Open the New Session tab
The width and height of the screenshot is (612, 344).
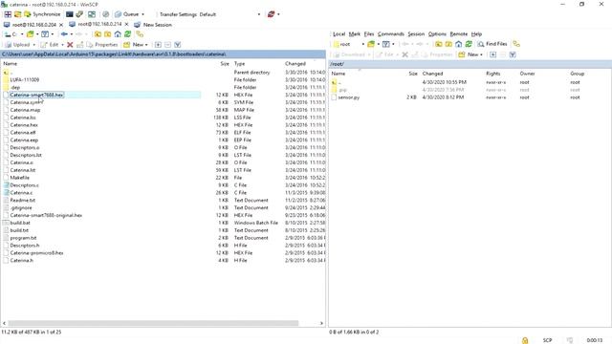pos(153,25)
